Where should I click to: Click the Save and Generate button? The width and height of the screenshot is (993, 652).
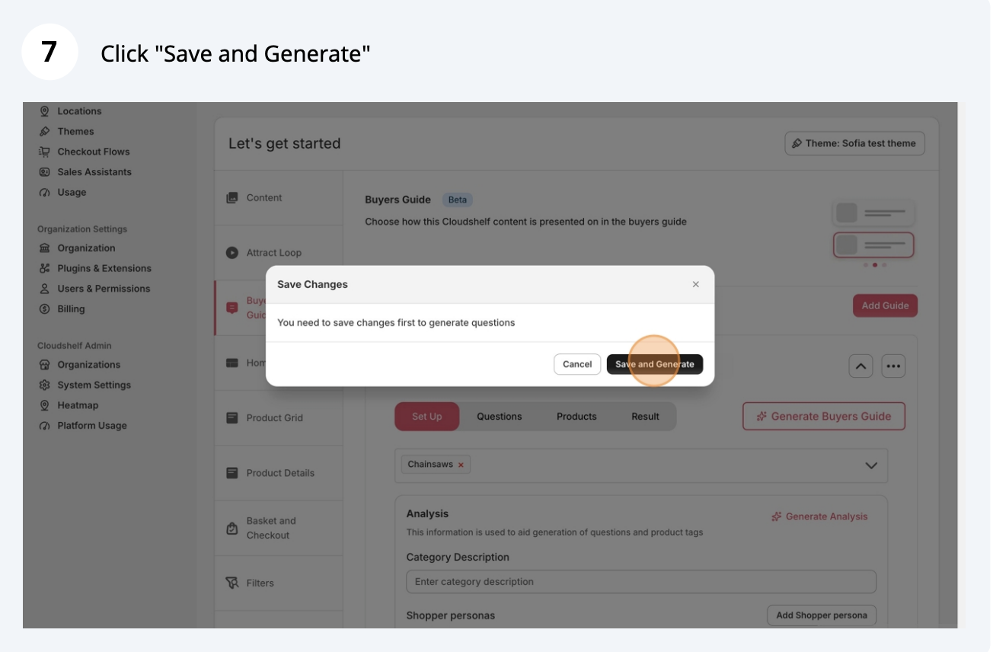tap(654, 364)
